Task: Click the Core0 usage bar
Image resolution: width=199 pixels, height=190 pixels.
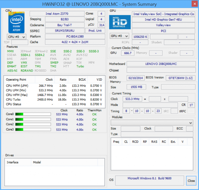Action: coord(33,114)
